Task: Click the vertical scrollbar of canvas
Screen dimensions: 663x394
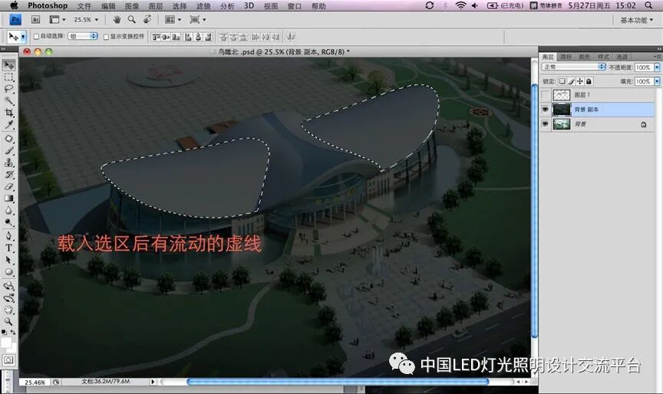Action: pyautogui.click(x=534, y=210)
